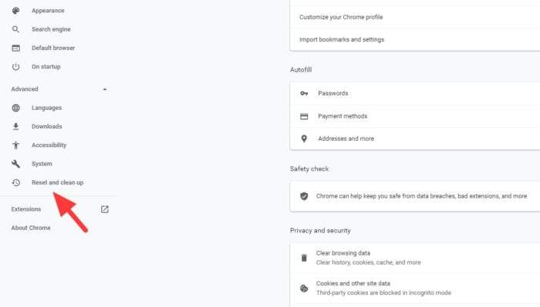Click the System wrench icon
Screen dimensions: 540x307
coord(16,164)
